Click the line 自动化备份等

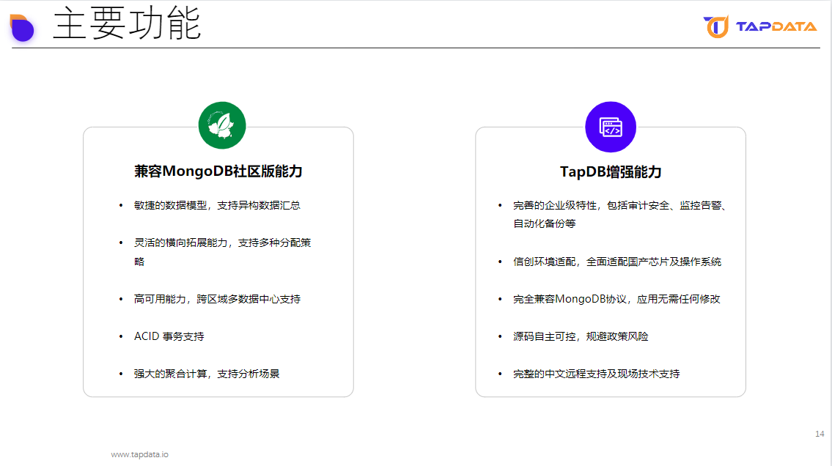pos(545,223)
